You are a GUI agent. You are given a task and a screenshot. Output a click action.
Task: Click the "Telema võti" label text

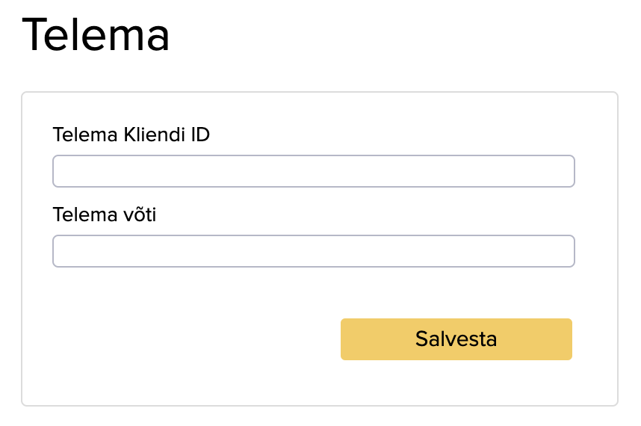click(x=105, y=215)
